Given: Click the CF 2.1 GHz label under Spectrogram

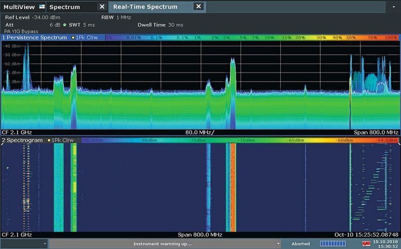Looking at the screenshot, I should pos(17,234).
